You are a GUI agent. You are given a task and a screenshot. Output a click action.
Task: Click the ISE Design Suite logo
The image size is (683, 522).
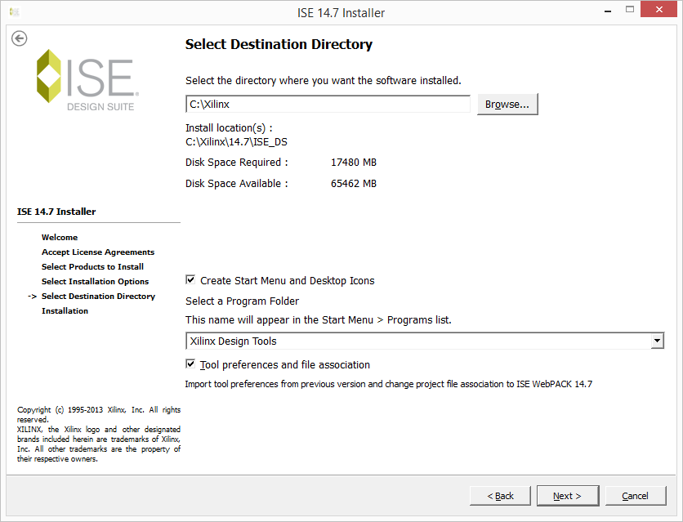pos(87,80)
